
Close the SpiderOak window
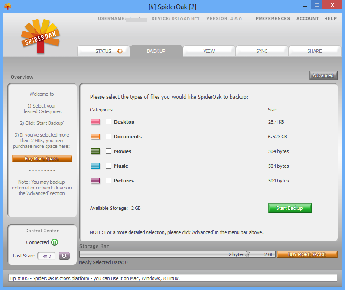coord(332,5)
